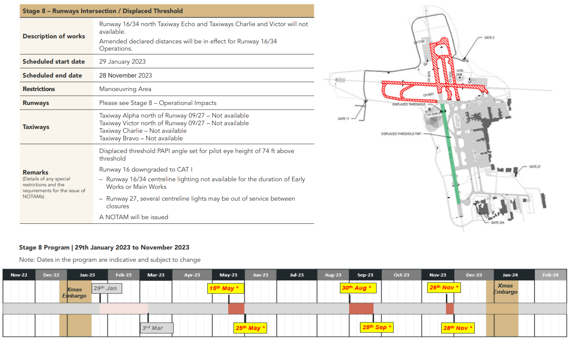Select the Nov-22 month header
Image resolution: width=570 pixels, height=341 pixels.
coord(19,275)
